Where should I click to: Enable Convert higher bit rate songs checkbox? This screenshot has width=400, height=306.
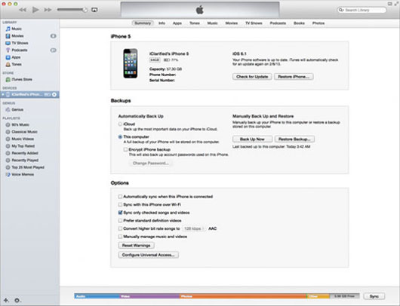coord(120,228)
